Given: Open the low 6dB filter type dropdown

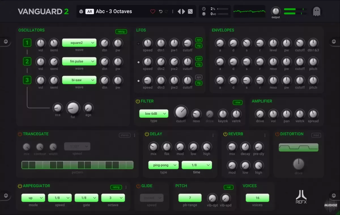Looking at the screenshot, I should (154, 114).
